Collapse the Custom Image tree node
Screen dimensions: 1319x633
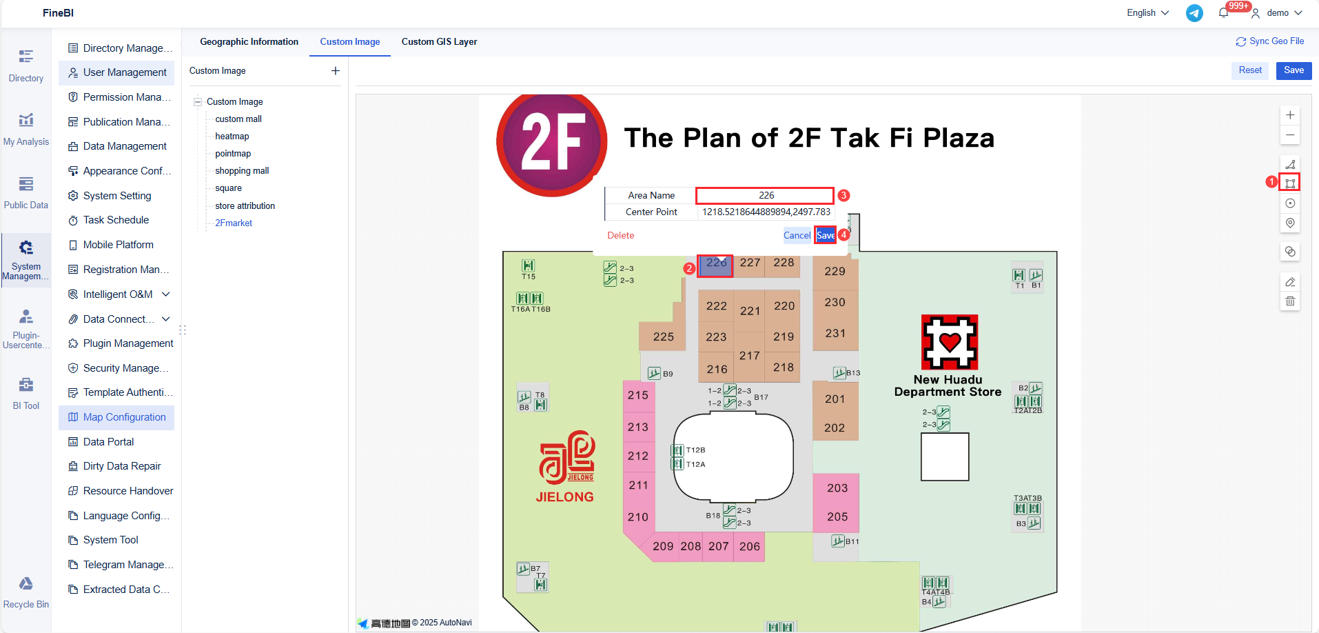[198, 102]
